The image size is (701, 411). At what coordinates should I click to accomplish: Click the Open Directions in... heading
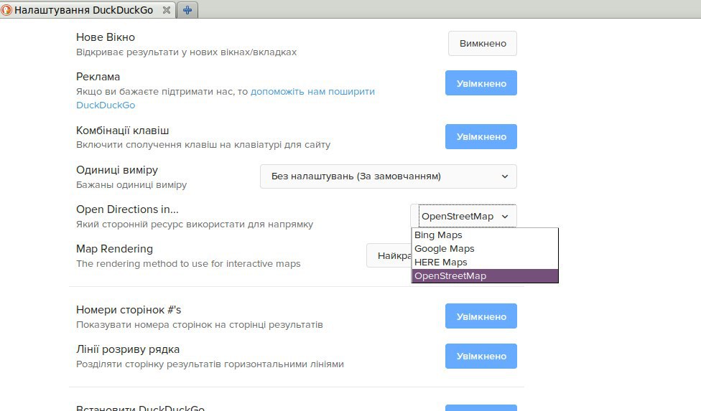(127, 209)
